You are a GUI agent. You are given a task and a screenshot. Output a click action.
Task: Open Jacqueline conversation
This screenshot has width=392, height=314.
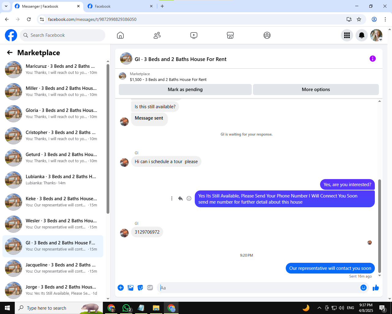[x=53, y=268]
